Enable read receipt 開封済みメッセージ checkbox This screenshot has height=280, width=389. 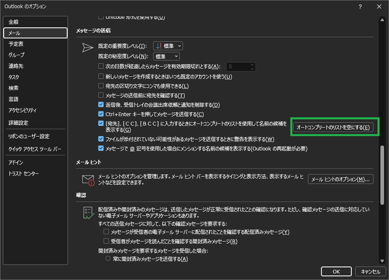106,241
